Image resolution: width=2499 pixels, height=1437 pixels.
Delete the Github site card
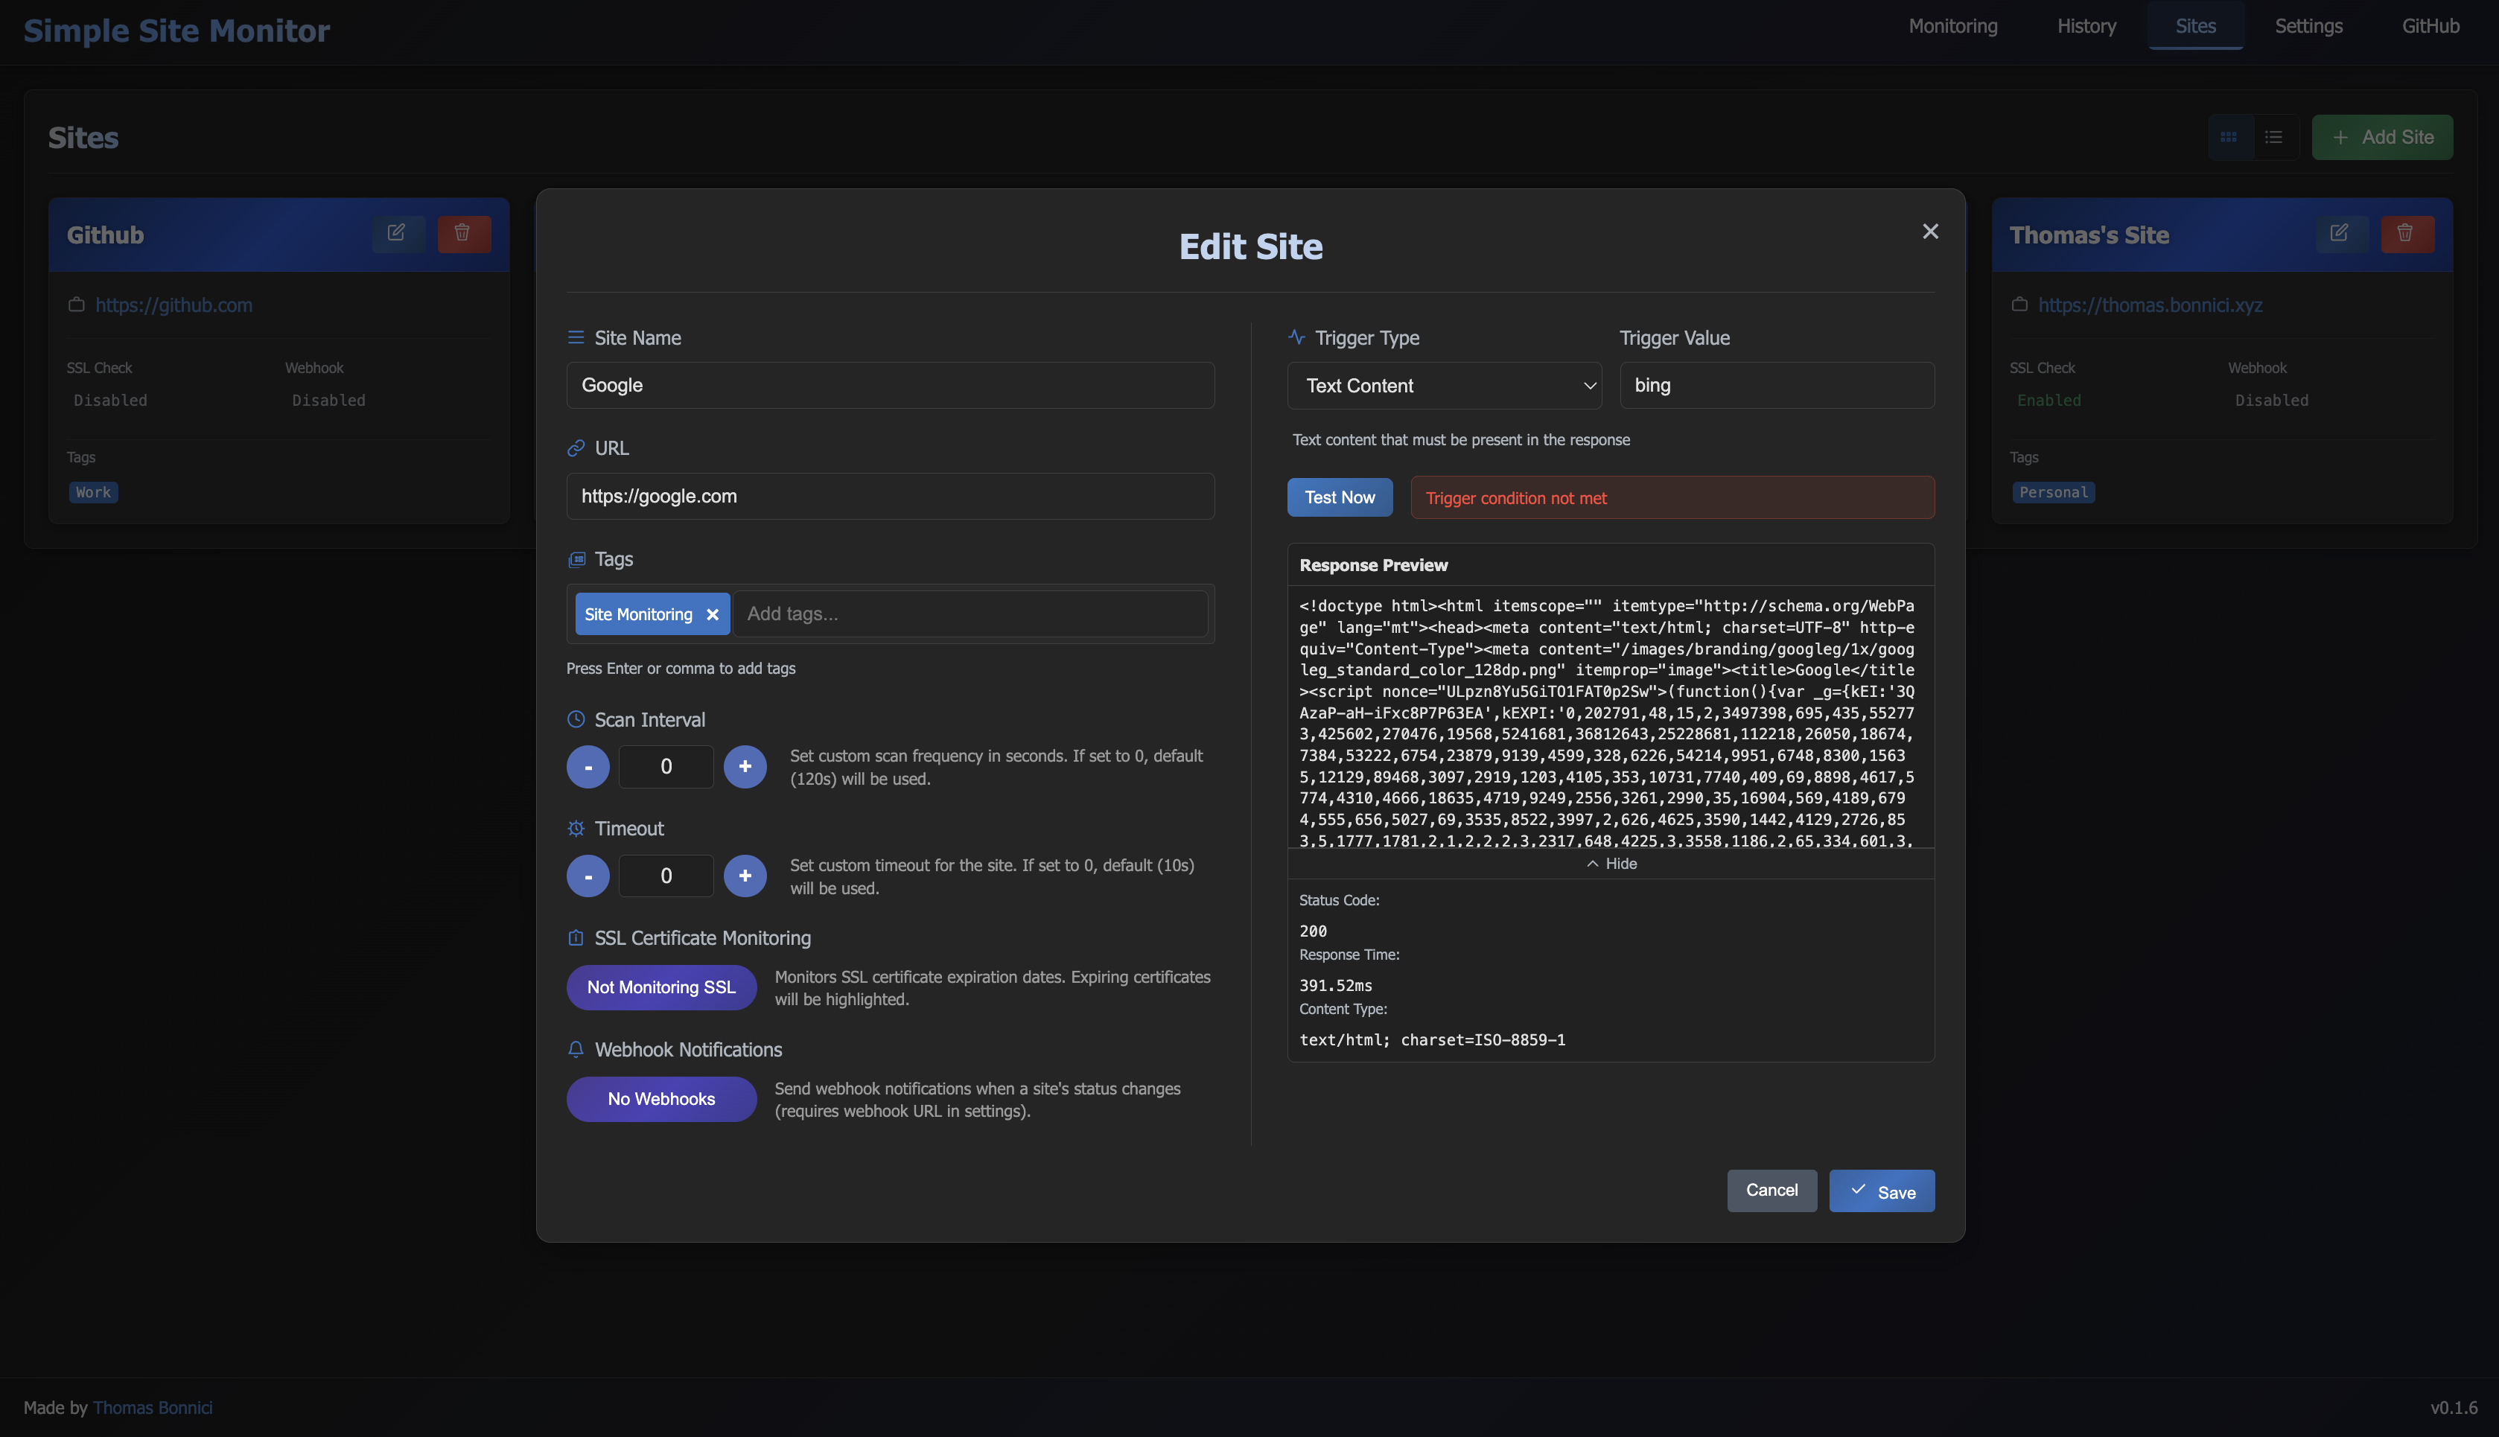click(463, 234)
